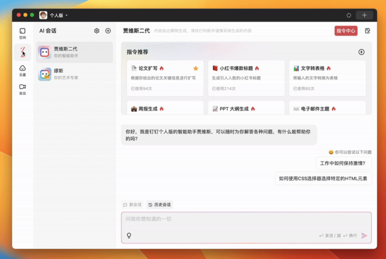
Task: Click the lightning icon in 指令推荐
Action: pos(361,52)
